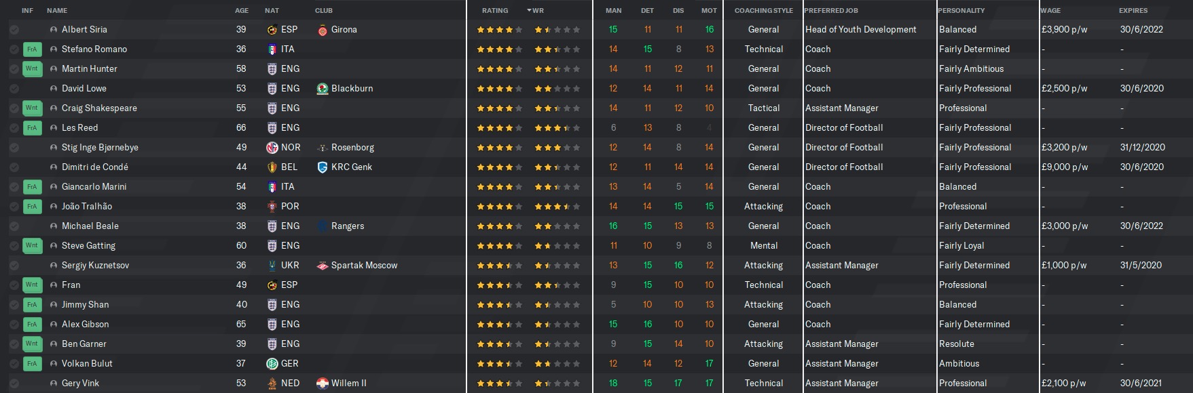1193x393 pixels.
Task: Click the Wnt badge next to Martin Hunter
Action: tap(32, 69)
